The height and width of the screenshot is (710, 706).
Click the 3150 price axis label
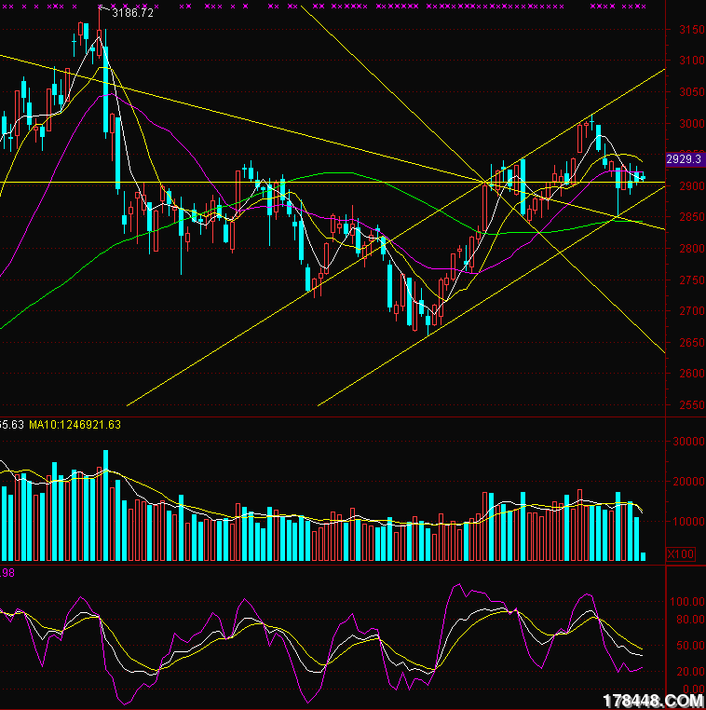click(692, 30)
